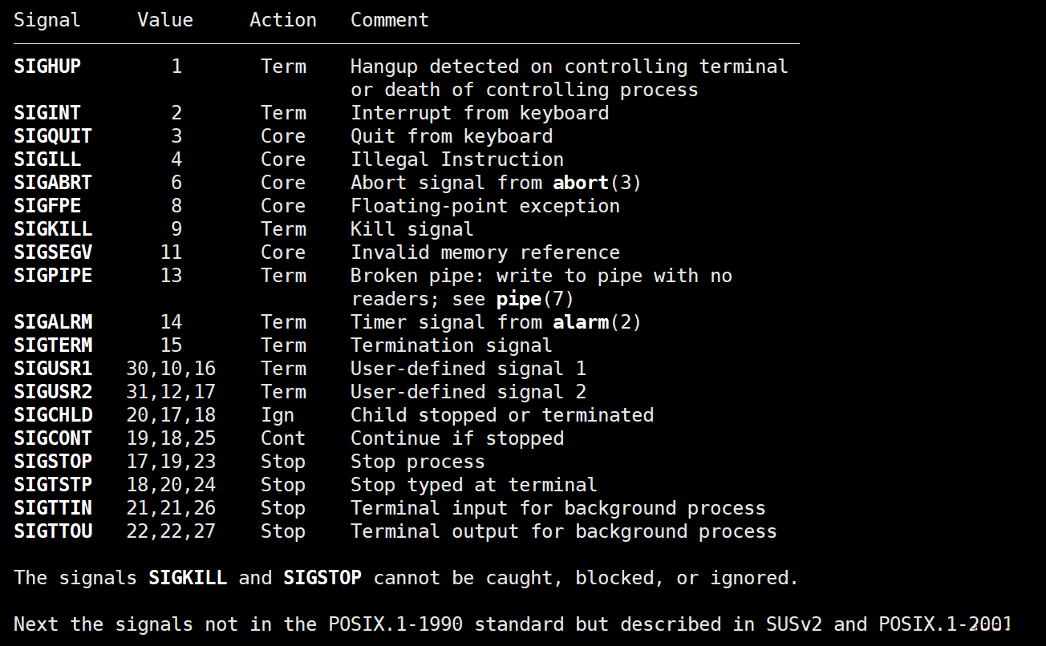The width and height of the screenshot is (1046, 646).
Task: Click the Comment column header
Action: pyautogui.click(x=390, y=20)
